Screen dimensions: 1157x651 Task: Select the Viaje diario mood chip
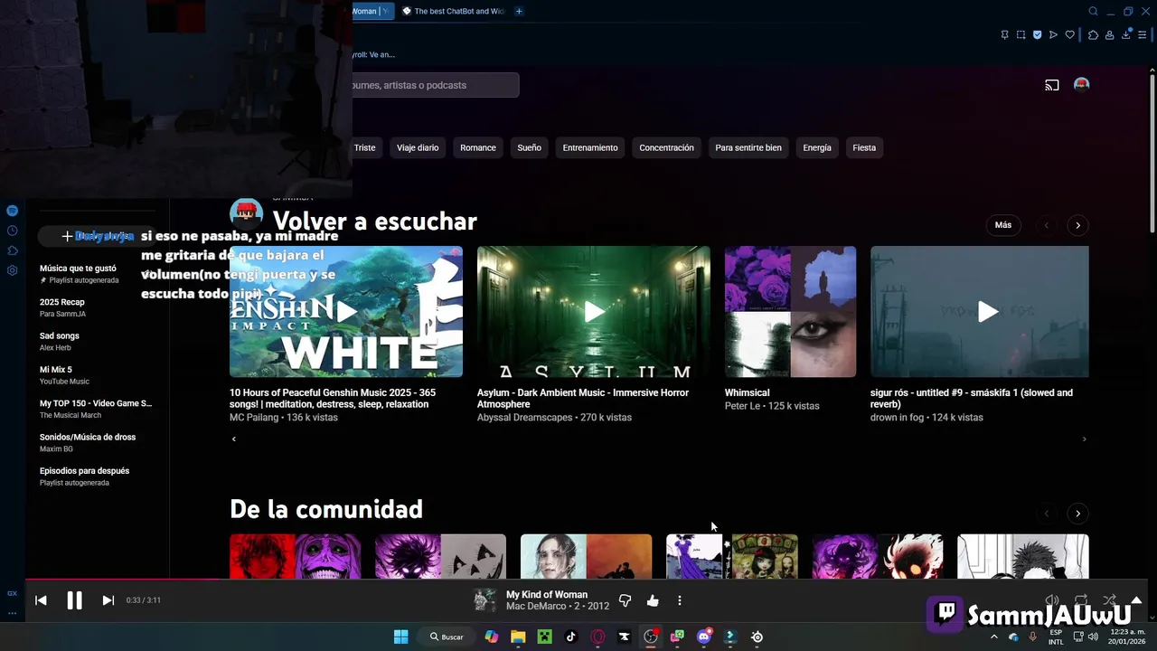(418, 147)
